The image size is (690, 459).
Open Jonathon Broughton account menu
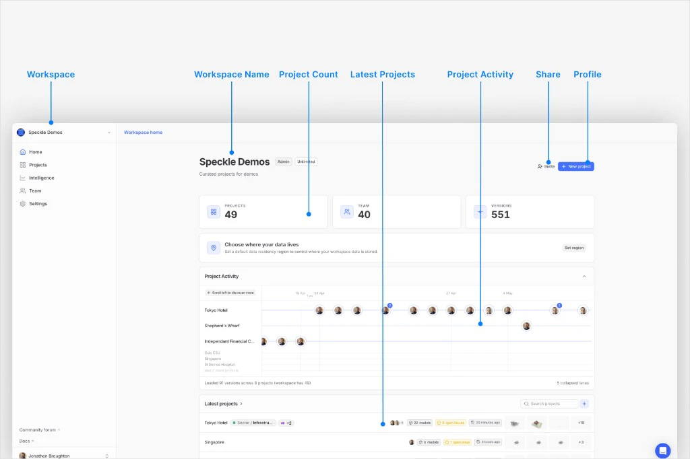(64, 456)
